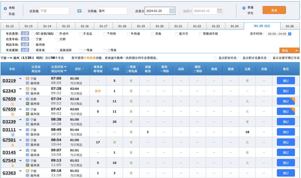This screenshot has width=301, height=178.
Task: Click the 出发日 date field 2024-01-25
Action: [160, 11]
